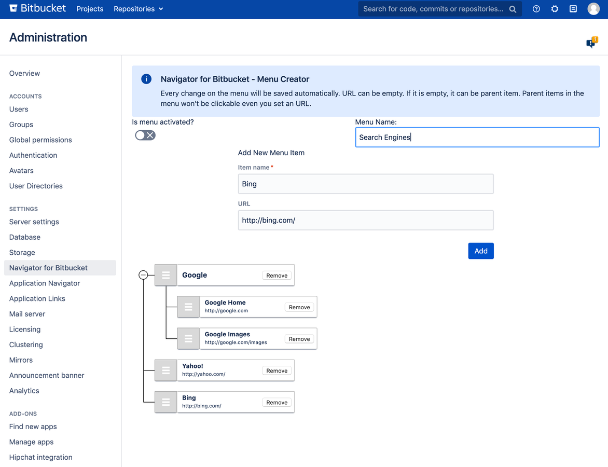The image size is (608, 467).
Task: Click the 'Google Home' item title
Action: (225, 303)
